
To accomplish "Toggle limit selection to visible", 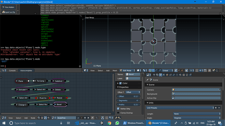I will pyautogui.click(x=187, y=70).
